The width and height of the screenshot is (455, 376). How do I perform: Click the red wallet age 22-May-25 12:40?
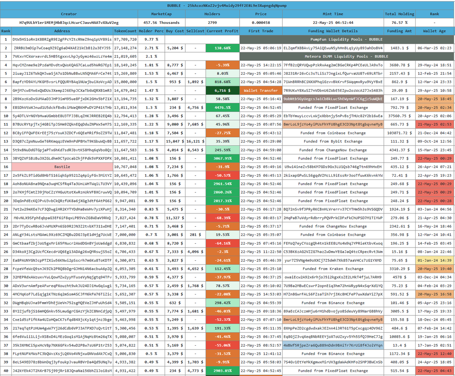(435, 354)
